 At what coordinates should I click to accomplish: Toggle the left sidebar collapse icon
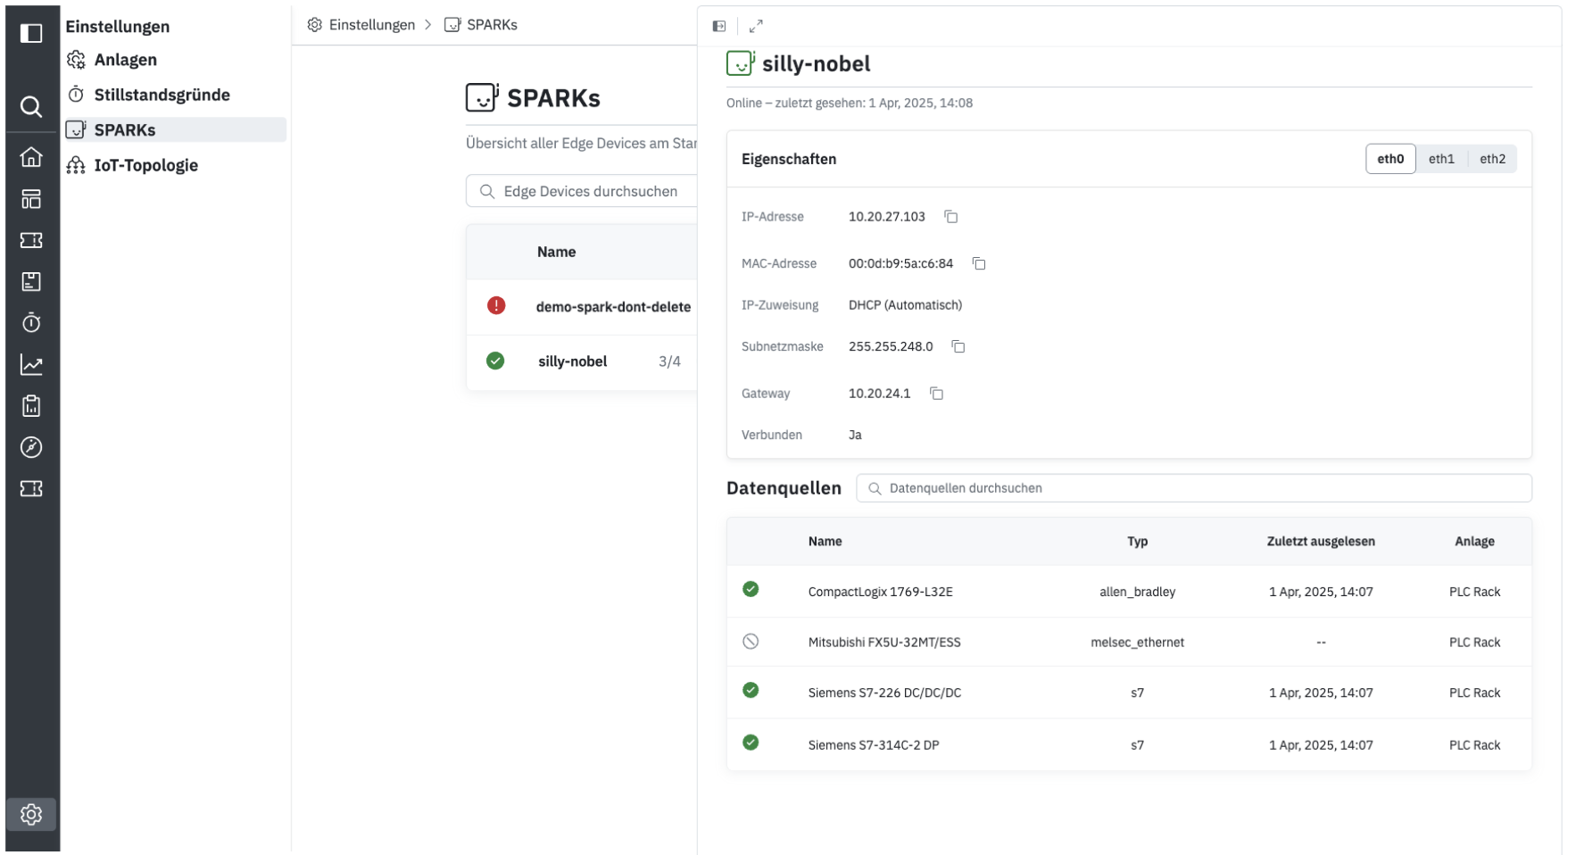pyautogui.click(x=31, y=33)
